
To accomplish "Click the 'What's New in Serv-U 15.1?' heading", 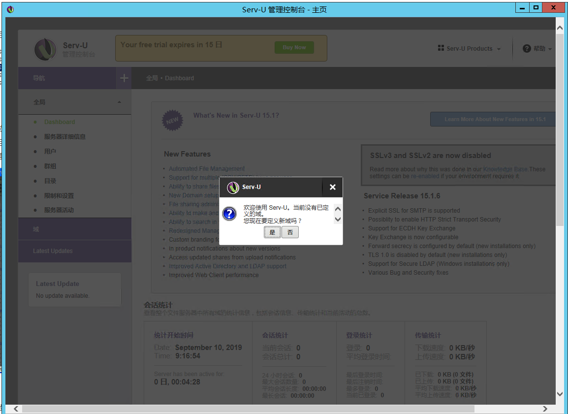I will [x=236, y=116].
